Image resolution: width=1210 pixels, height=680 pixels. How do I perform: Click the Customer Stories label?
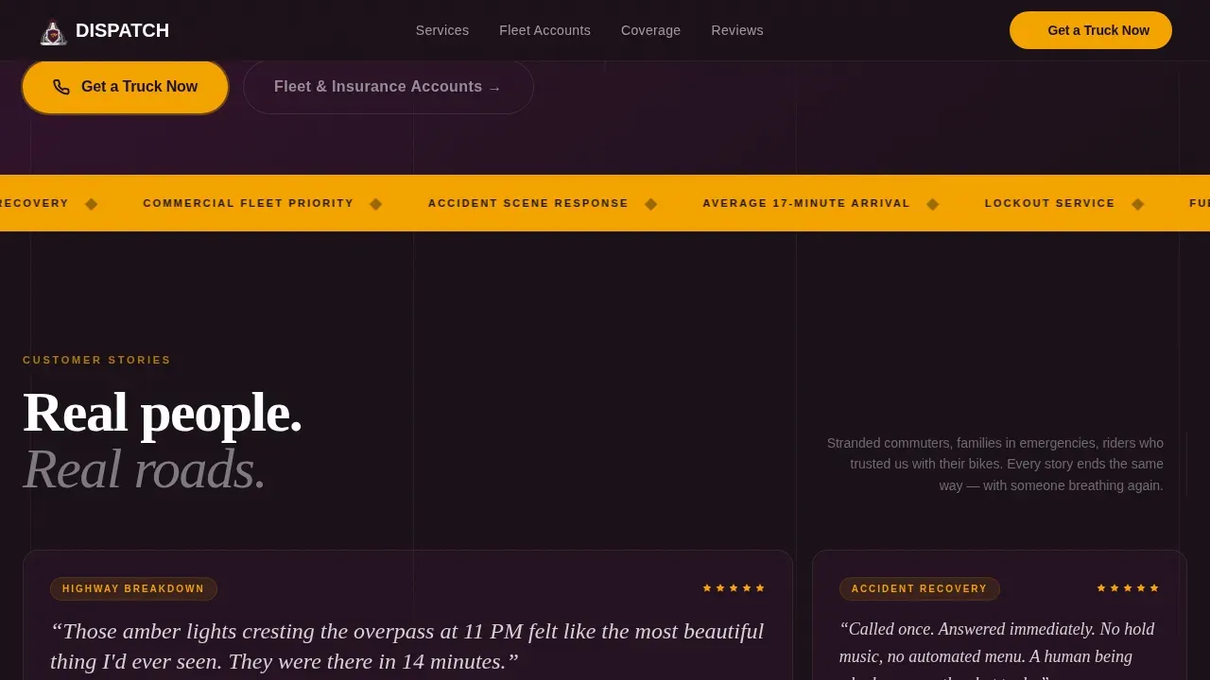97,360
